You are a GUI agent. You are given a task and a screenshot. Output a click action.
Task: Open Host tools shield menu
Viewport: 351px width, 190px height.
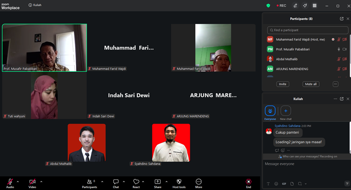(179, 184)
